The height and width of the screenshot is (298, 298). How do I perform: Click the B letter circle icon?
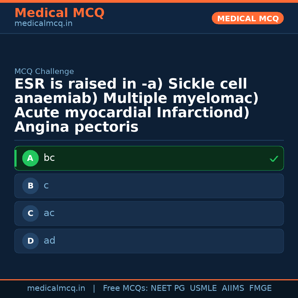[x=30, y=186]
